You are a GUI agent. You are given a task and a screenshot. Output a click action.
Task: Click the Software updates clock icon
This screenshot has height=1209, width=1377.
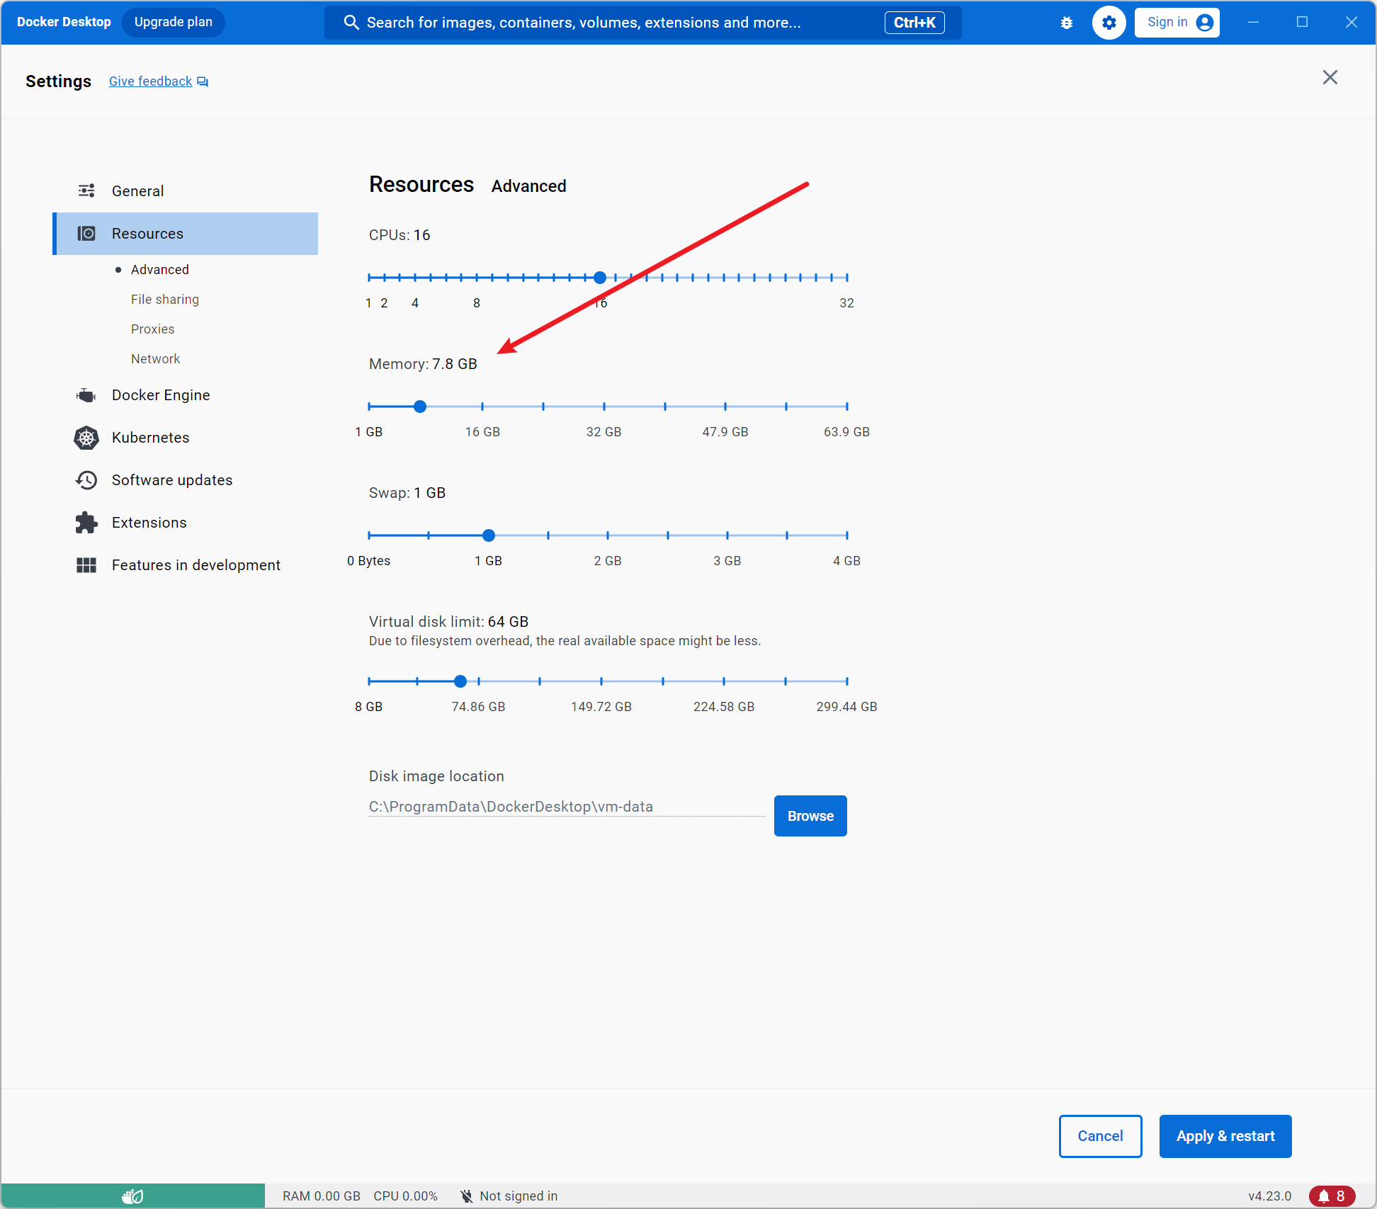click(x=86, y=480)
